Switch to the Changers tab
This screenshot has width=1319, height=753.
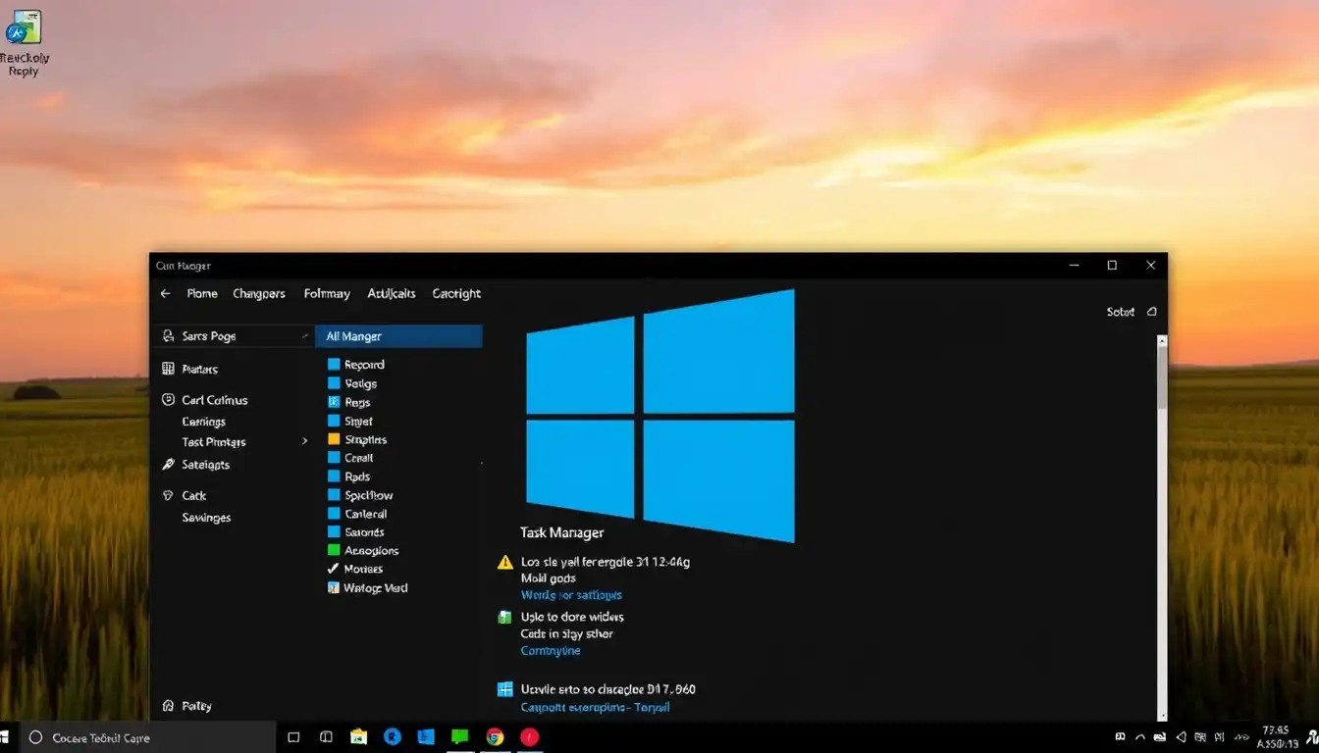click(259, 293)
